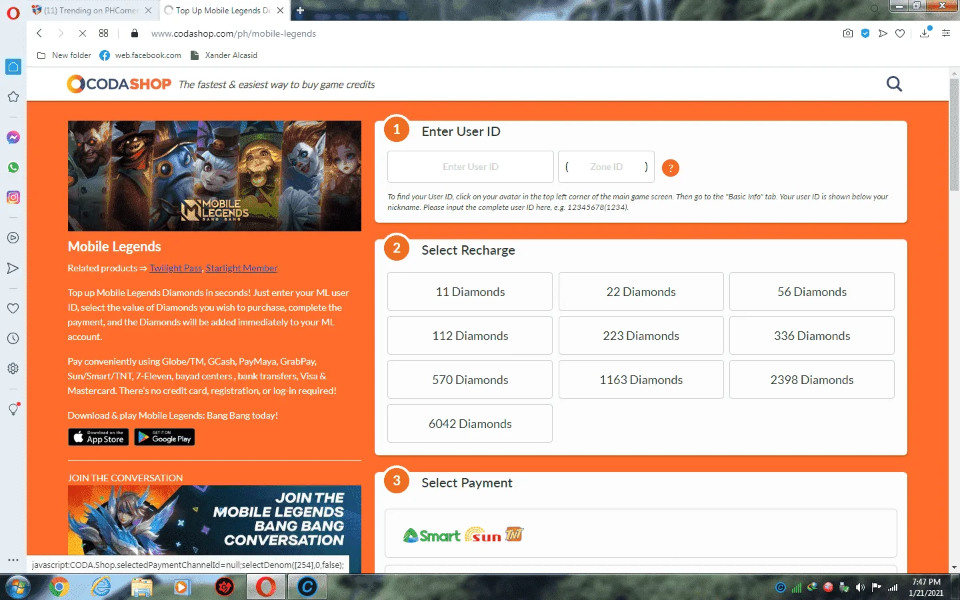Go back to the previous page
Image resolution: width=960 pixels, height=600 pixels.
tap(39, 33)
